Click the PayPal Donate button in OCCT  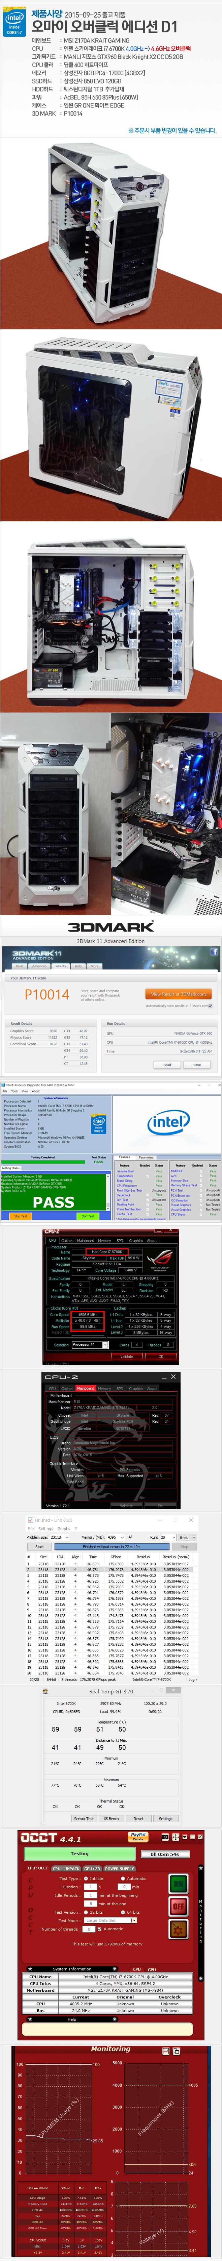pyautogui.click(x=138, y=1836)
